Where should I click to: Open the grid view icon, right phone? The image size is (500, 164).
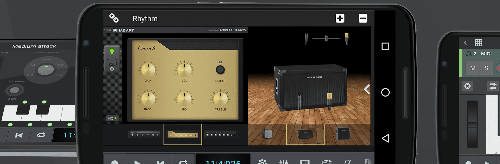479,42
